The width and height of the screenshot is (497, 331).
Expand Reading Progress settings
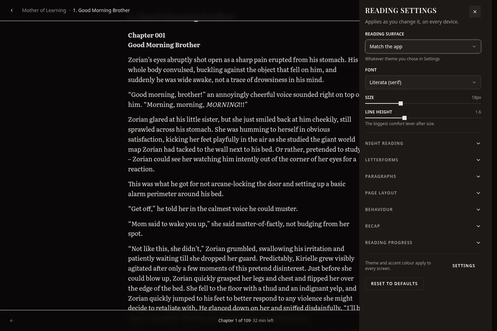[x=423, y=243]
